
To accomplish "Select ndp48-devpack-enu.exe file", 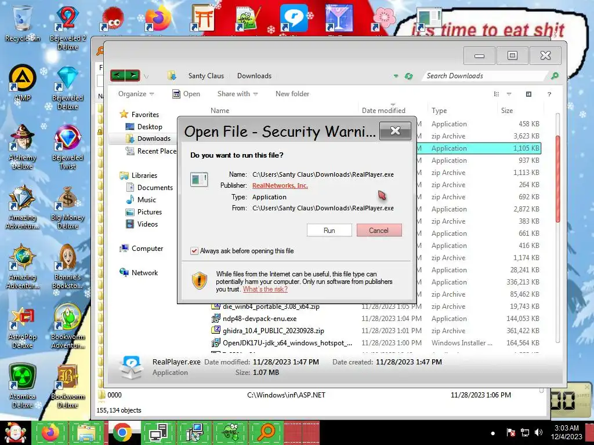I will [259, 319].
